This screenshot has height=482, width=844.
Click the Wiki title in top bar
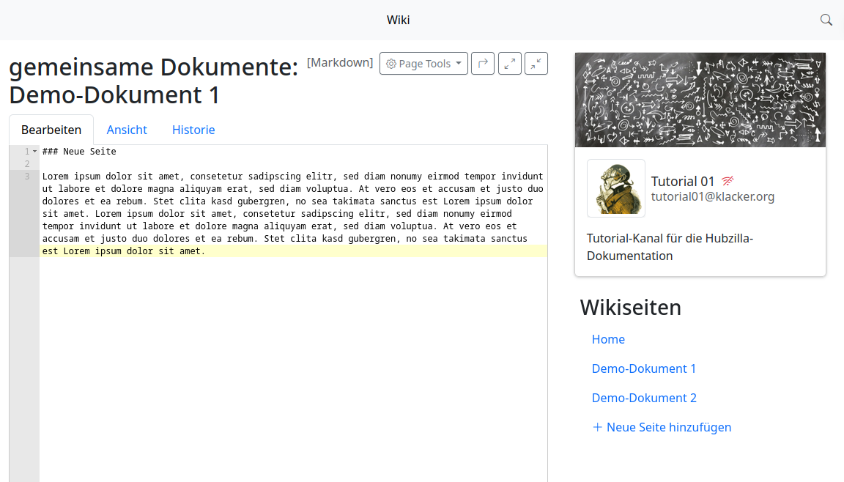pyautogui.click(x=398, y=20)
